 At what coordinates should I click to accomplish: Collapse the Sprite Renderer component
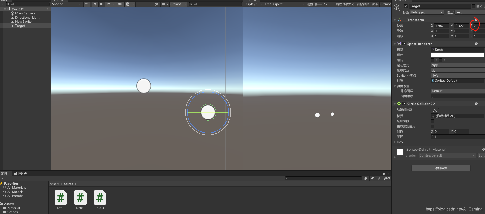coord(395,44)
